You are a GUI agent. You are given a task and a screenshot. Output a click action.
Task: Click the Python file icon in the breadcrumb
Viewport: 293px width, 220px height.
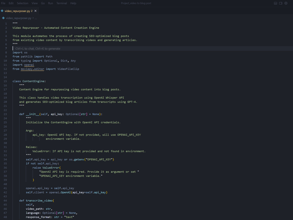3,18
